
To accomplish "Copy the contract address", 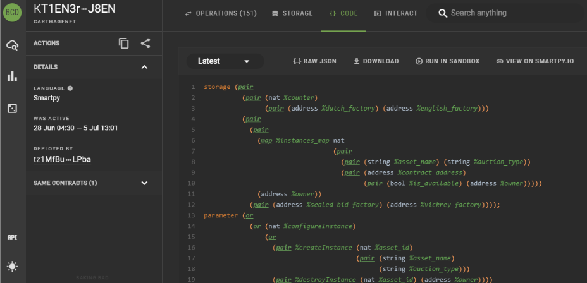I will 123,44.
